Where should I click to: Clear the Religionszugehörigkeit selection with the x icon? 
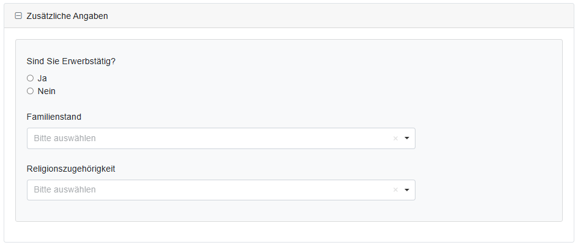click(x=395, y=190)
